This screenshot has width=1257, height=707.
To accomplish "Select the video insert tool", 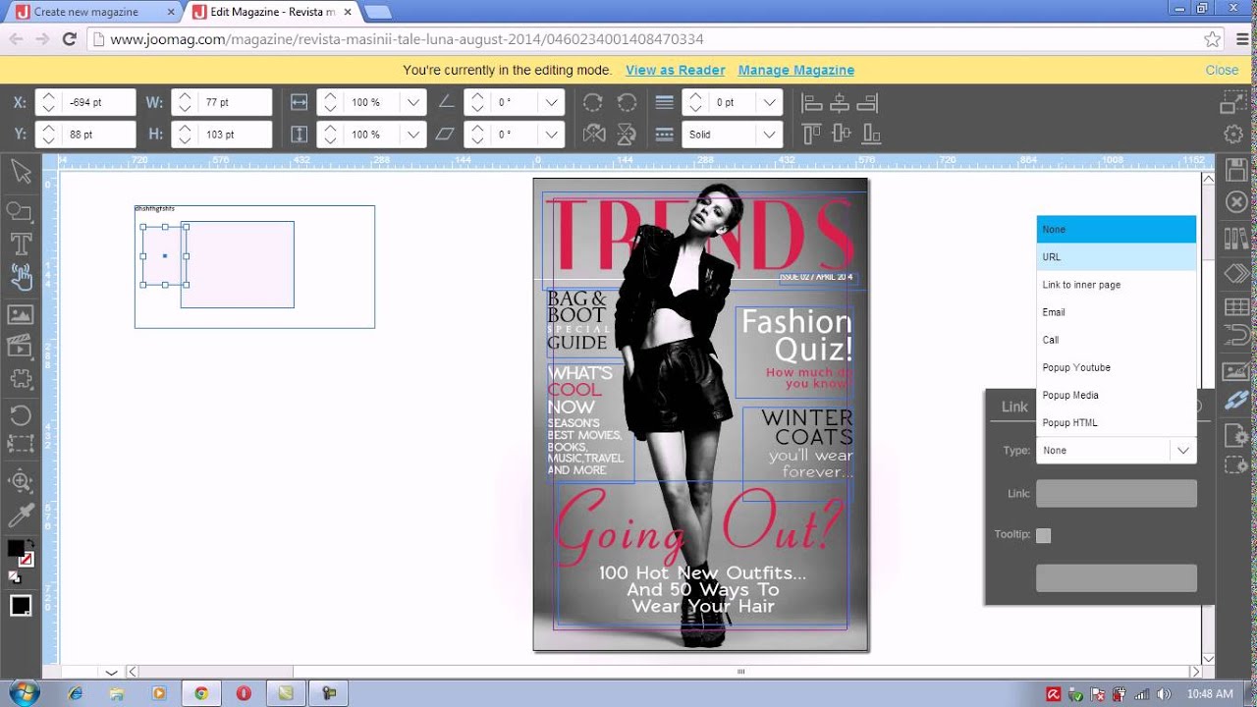I will click(x=21, y=346).
